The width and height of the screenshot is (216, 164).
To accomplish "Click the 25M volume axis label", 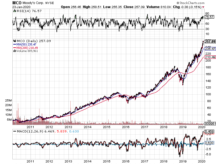I will click(x=8, y=101).
